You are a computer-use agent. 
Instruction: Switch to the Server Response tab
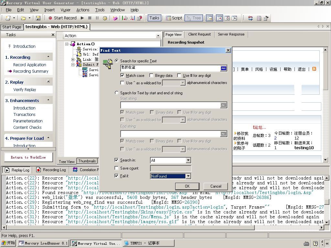(x=231, y=34)
